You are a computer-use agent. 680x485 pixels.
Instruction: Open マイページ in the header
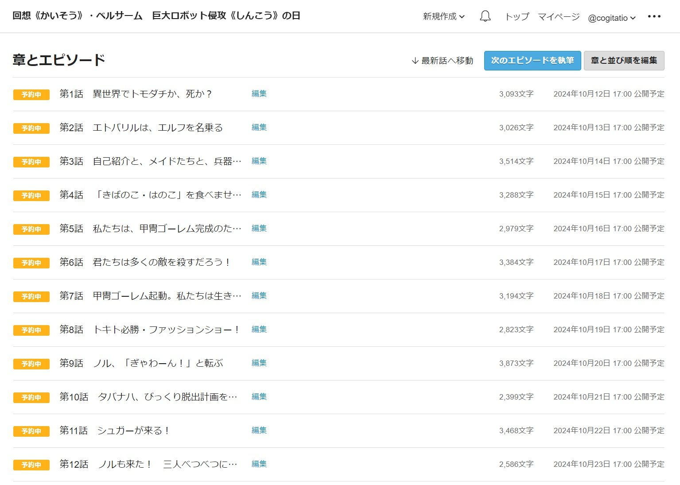[559, 16]
